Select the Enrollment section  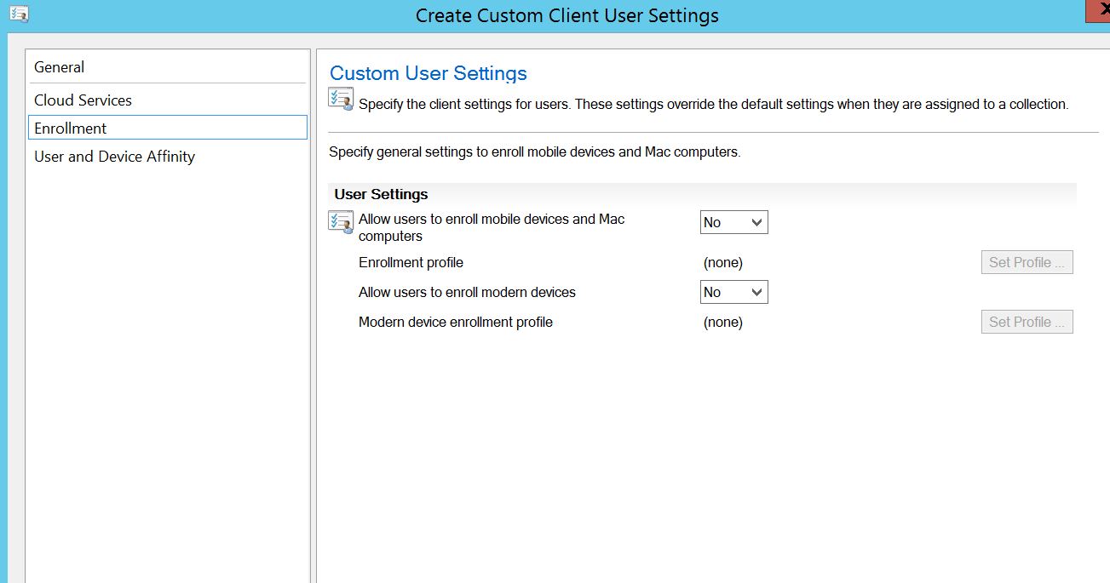point(167,128)
